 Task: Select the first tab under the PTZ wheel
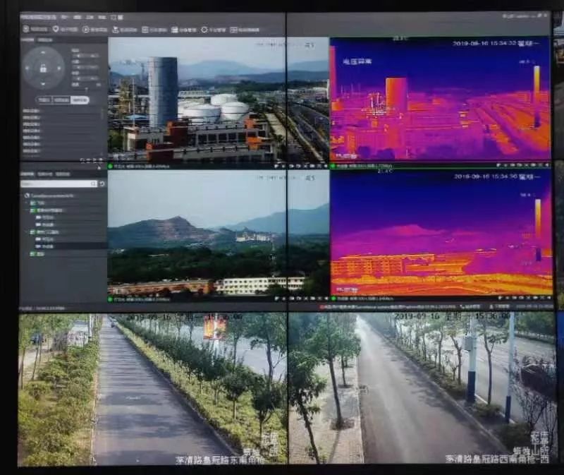coord(44,100)
